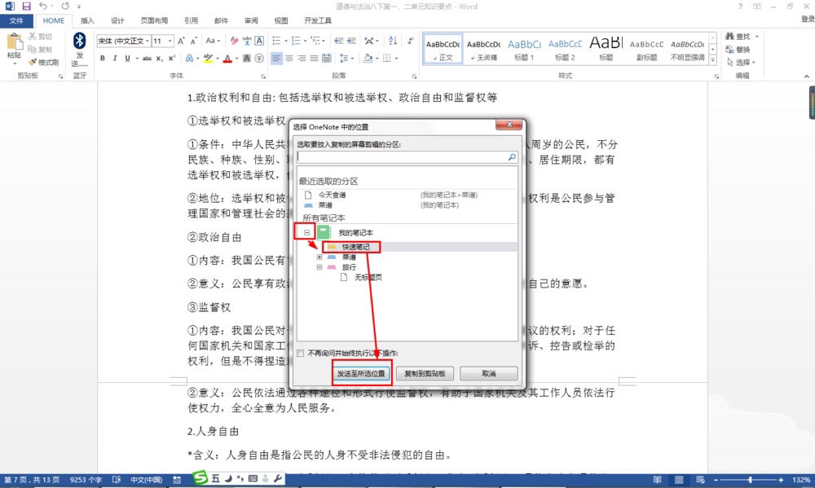Viewport: 815px width, 488px height.
Task: Click the Replace 替换 command
Action: [738, 50]
